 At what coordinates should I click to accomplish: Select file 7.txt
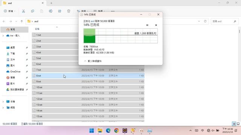coord(88,70)
